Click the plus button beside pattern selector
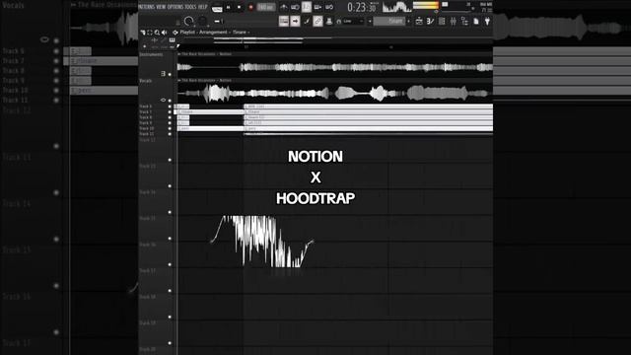 coord(409,22)
